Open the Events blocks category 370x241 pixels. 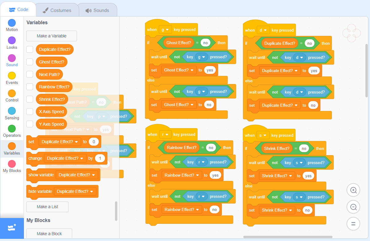(12, 78)
